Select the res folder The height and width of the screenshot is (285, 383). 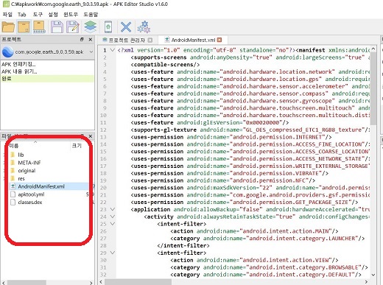(x=21, y=178)
